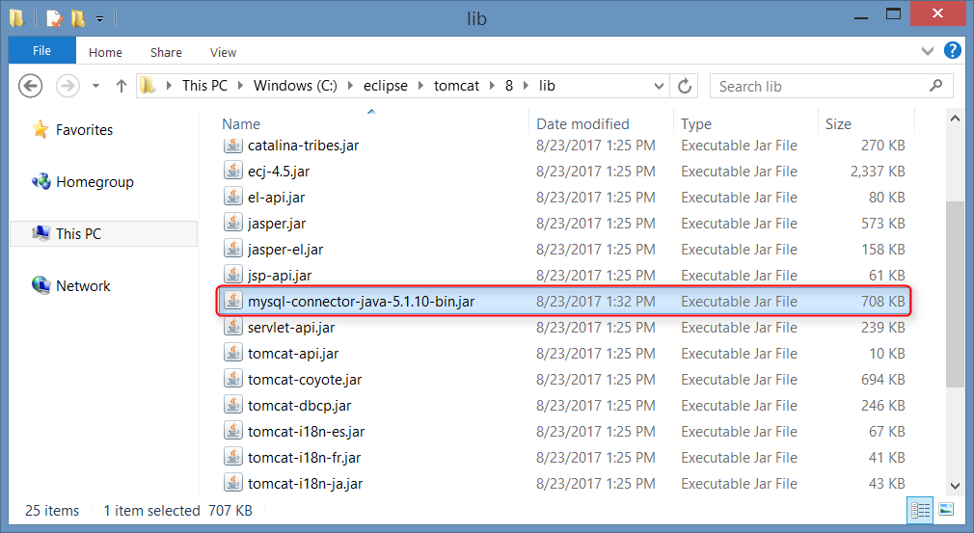Click the jar icon of tomcat-coyote.jar
This screenshot has width=974, height=533.
[x=233, y=379]
